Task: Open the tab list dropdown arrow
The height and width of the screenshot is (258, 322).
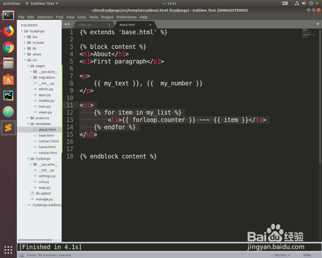Action: tap(317, 24)
